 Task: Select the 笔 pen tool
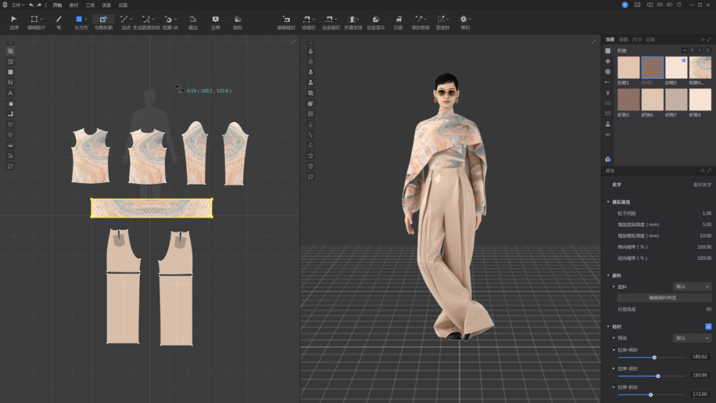(58, 20)
